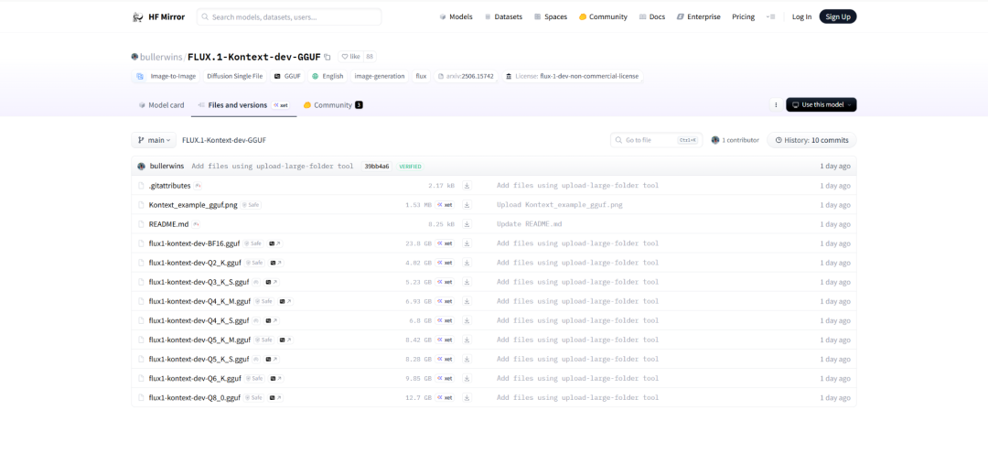The height and width of the screenshot is (475, 988).
Task: Open the arxiv:2506.15742 tag
Action: pyautogui.click(x=467, y=76)
